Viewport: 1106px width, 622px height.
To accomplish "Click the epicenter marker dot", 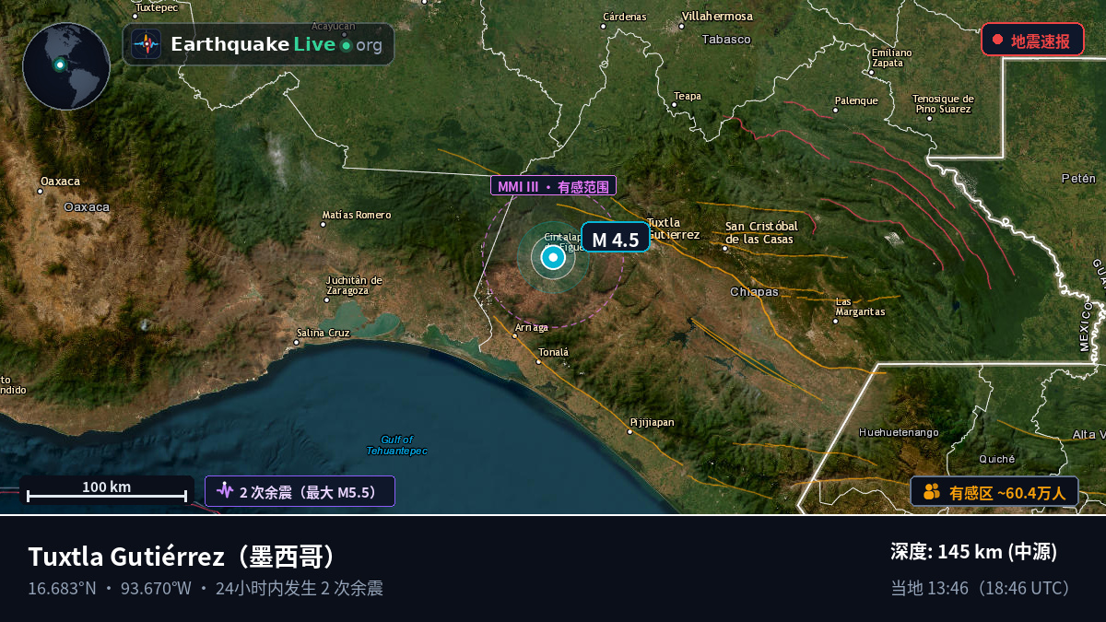I will click(x=553, y=258).
